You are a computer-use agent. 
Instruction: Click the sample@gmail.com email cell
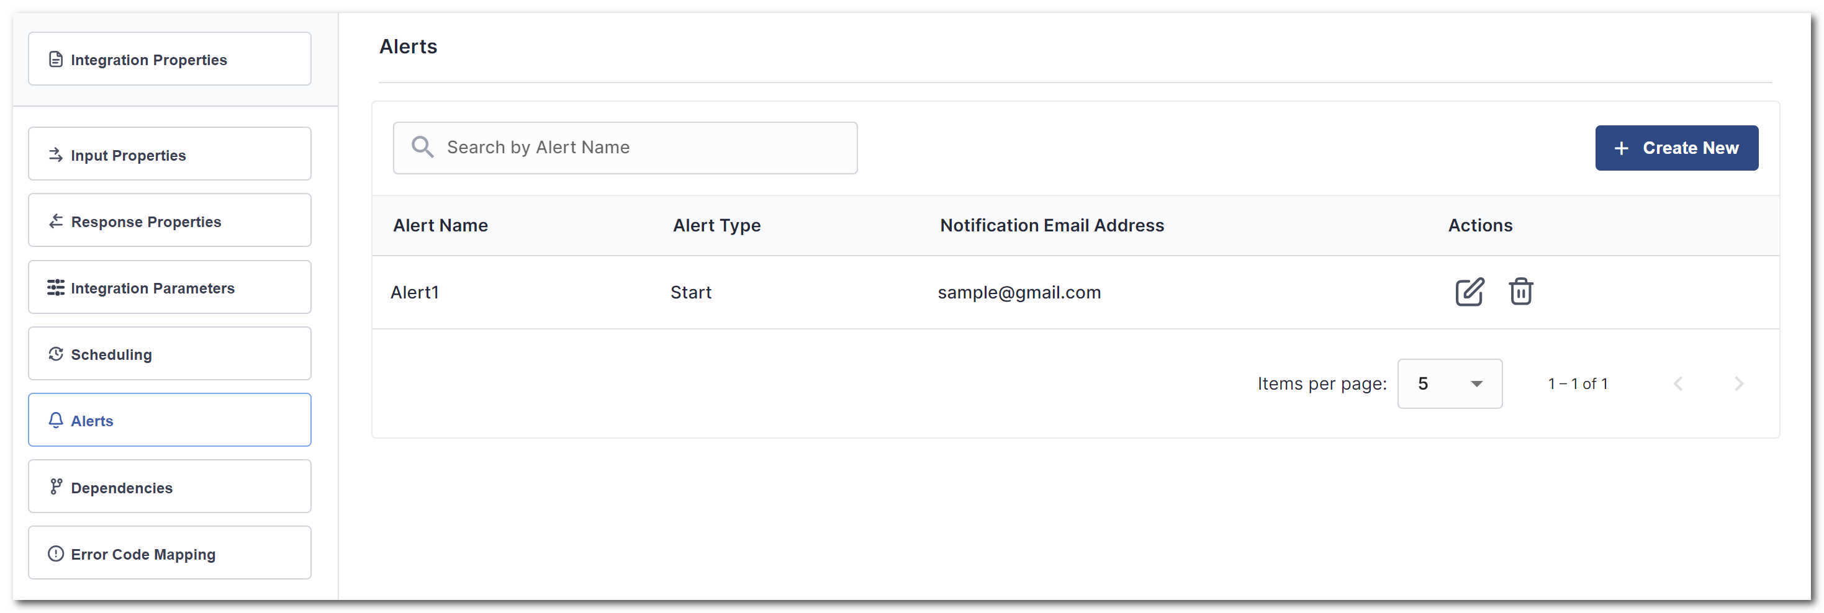tap(1019, 292)
